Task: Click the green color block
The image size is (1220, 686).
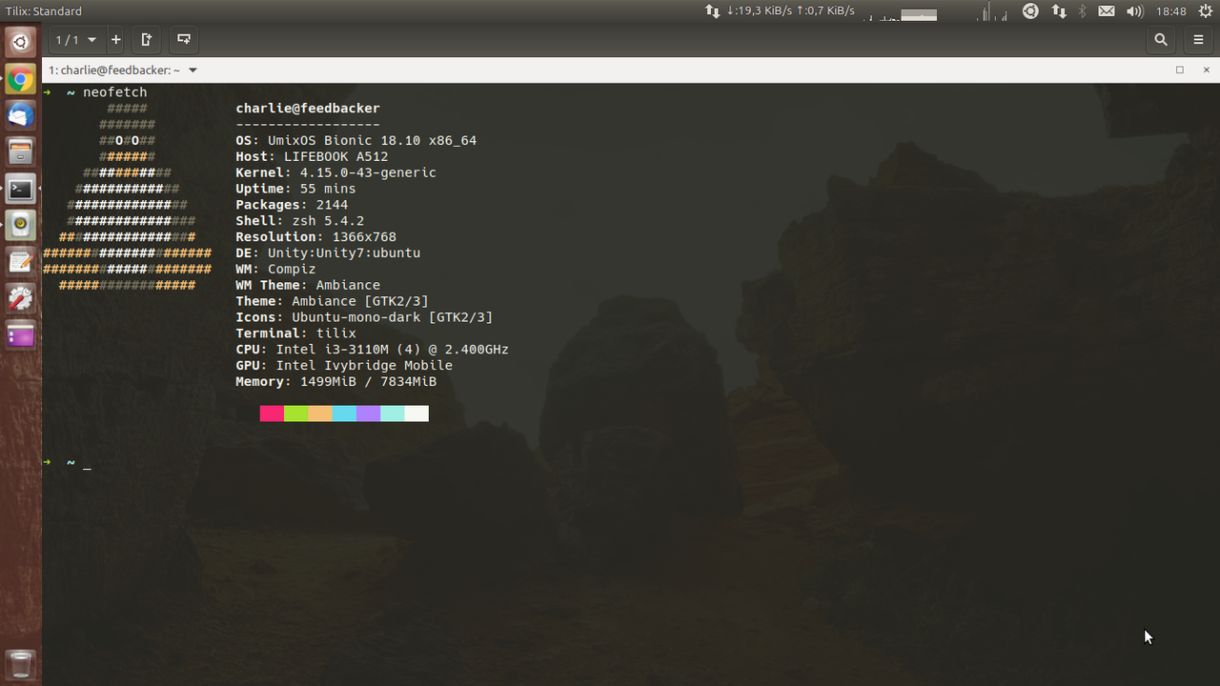Action: click(x=296, y=414)
